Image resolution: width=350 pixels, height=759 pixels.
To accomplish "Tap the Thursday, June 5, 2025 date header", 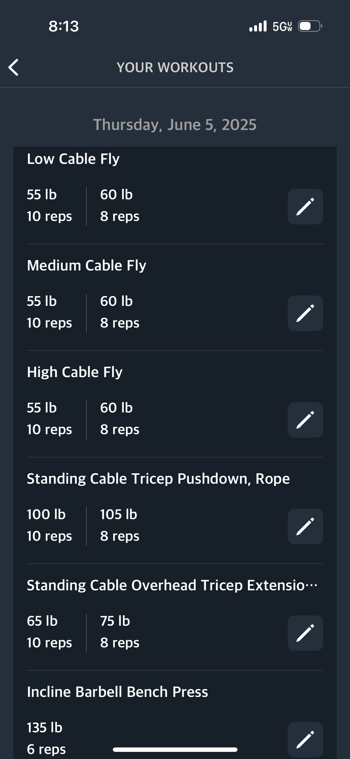I will 175,125.
